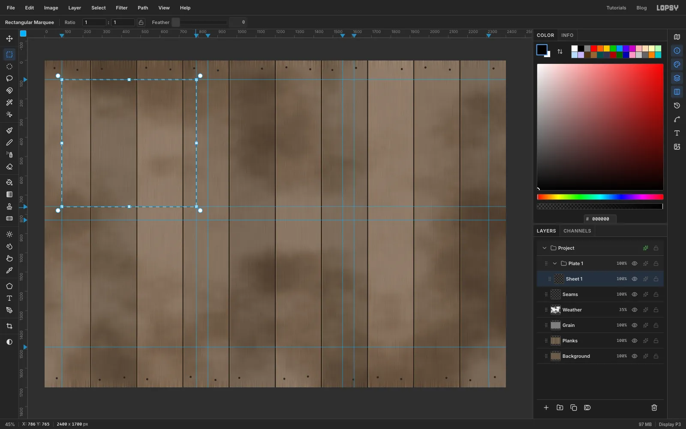686x429 pixels.
Task: Click the Display P3 color profile
Action: (x=670, y=424)
